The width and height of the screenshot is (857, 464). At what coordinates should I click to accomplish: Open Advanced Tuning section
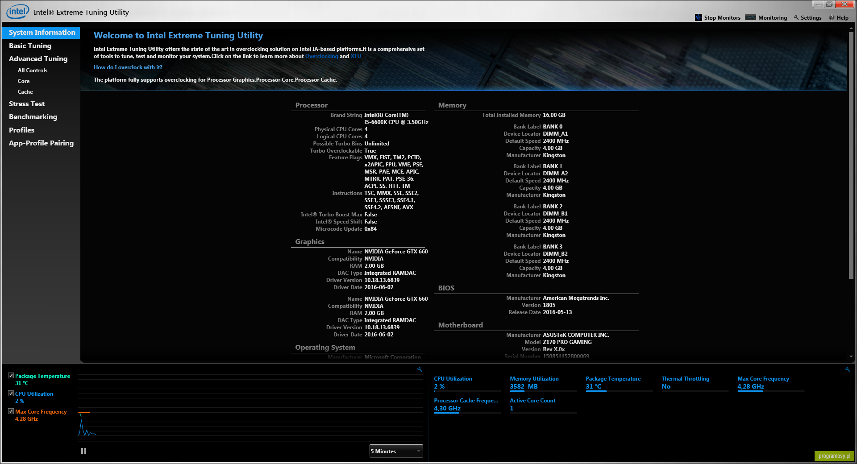[38, 58]
